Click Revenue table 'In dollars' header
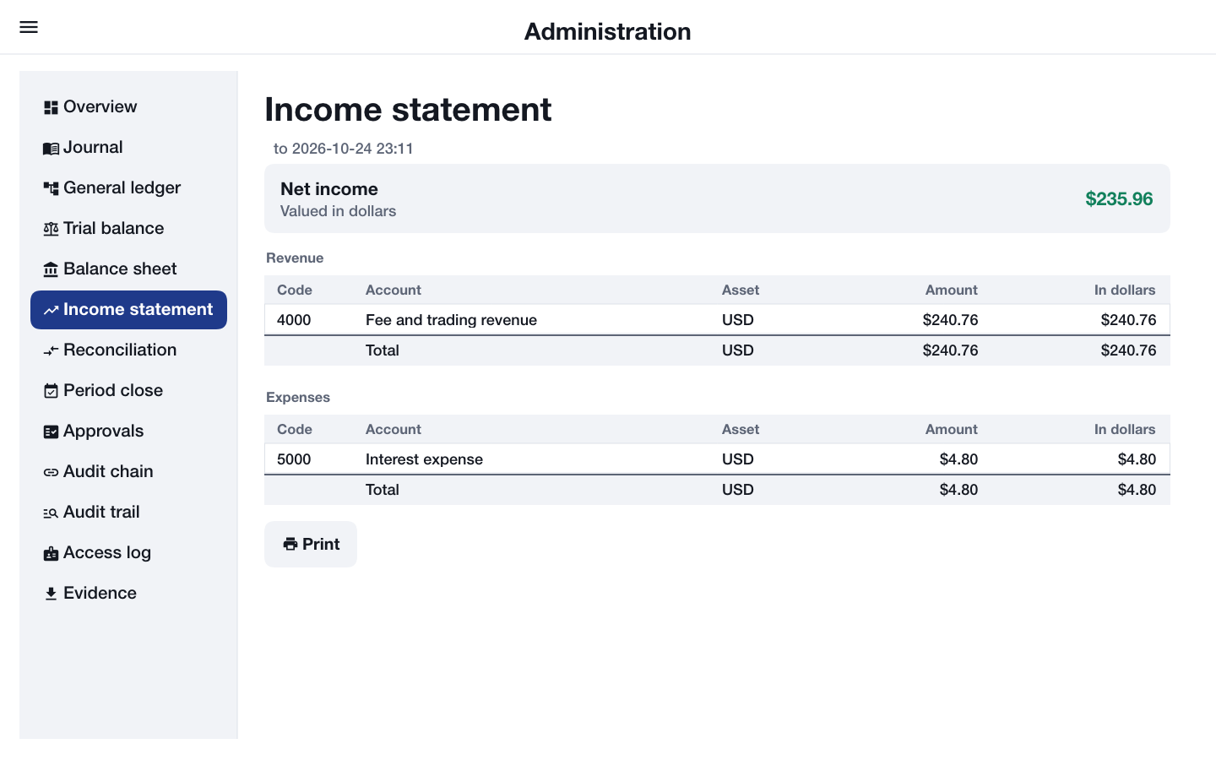 [1125, 290]
